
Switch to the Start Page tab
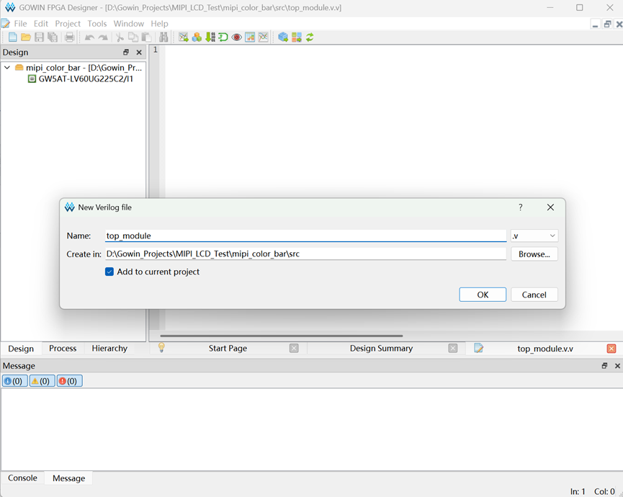pyautogui.click(x=228, y=349)
